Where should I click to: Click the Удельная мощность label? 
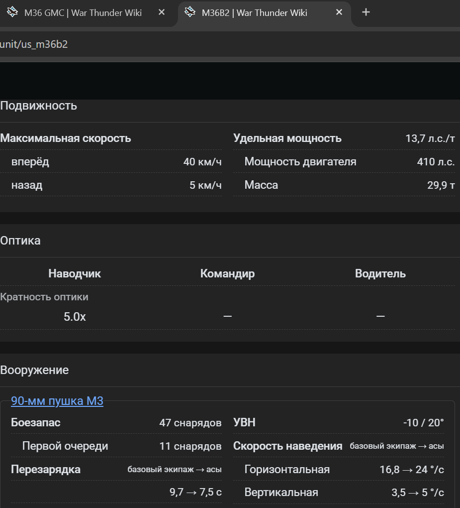(x=287, y=138)
